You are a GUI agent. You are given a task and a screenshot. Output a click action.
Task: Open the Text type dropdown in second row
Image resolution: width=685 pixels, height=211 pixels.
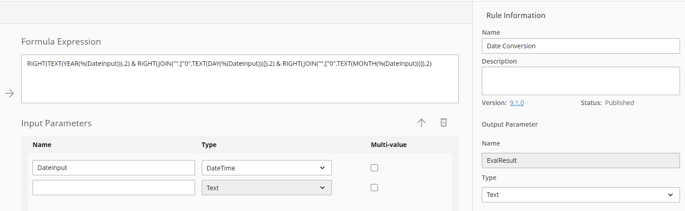click(x=267, y=188)
